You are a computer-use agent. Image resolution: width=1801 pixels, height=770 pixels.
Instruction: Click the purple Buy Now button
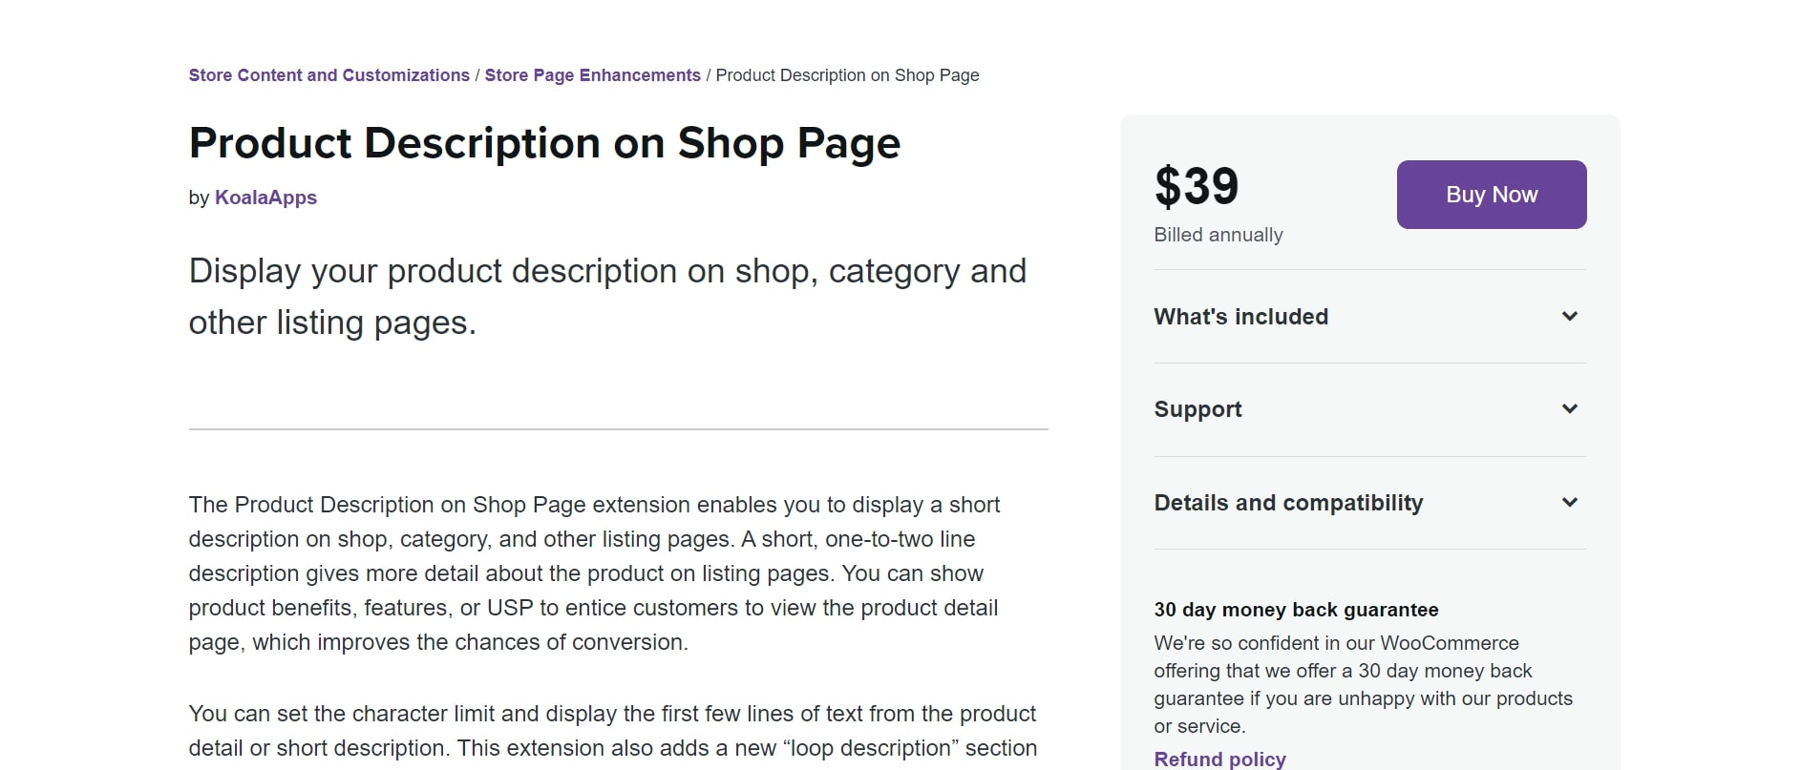[x=1491, y=195]
